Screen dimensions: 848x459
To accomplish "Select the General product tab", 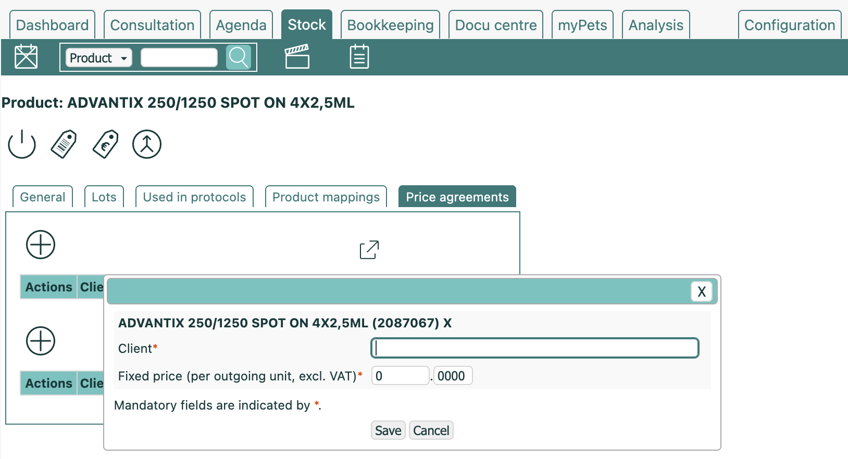I will pos(43,197).
